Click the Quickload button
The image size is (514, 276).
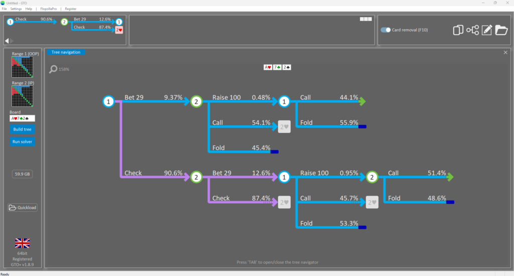[x=23, y=207]
